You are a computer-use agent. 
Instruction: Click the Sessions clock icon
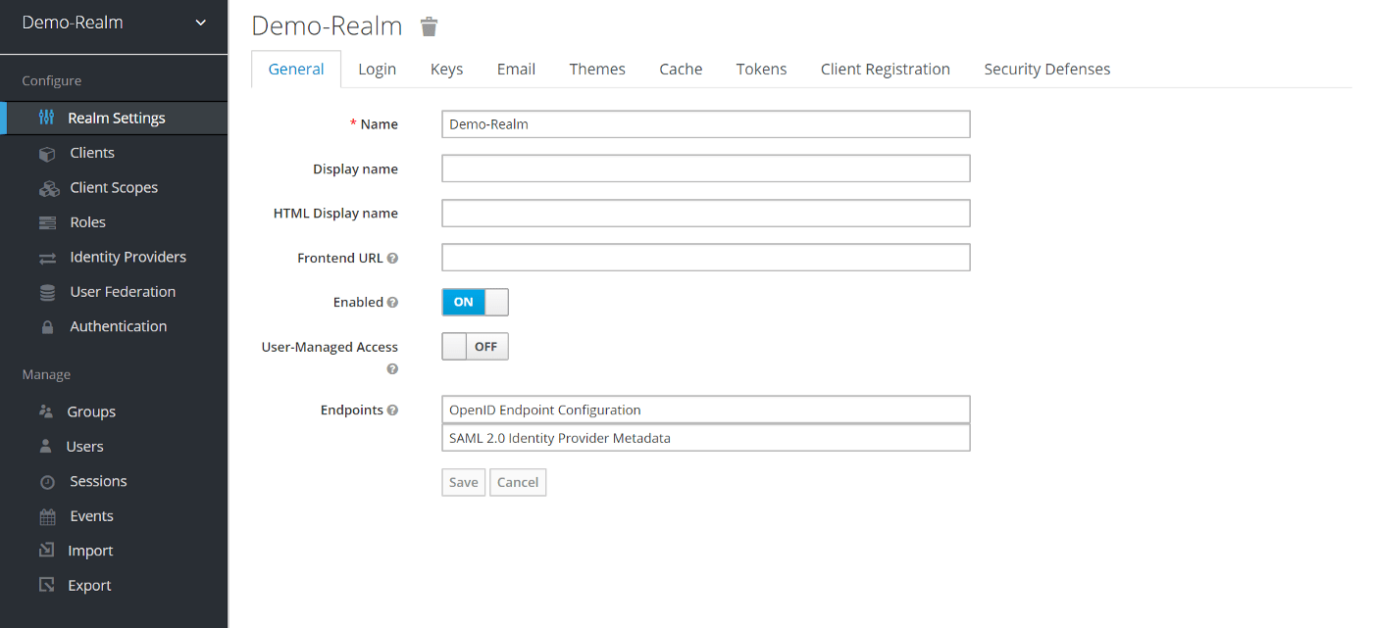click(x=47, y=482)
